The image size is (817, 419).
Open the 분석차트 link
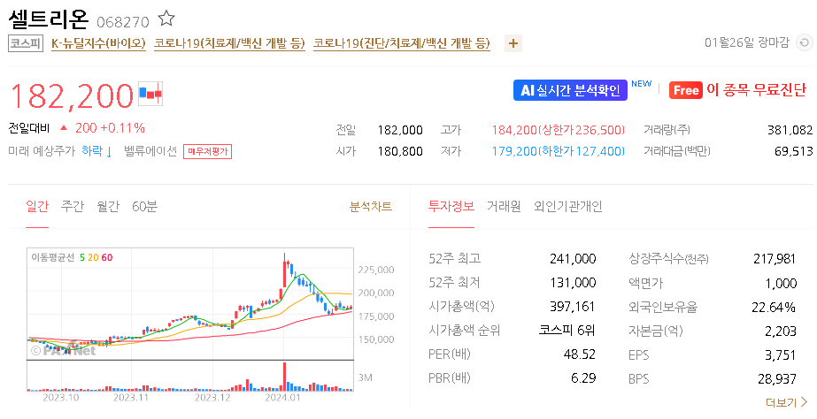tap(371, 207)
